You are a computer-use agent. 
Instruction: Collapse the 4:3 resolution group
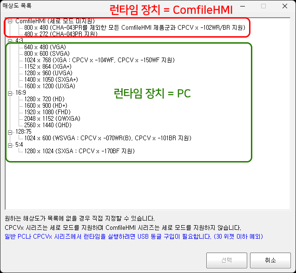[x=10, y=41]
